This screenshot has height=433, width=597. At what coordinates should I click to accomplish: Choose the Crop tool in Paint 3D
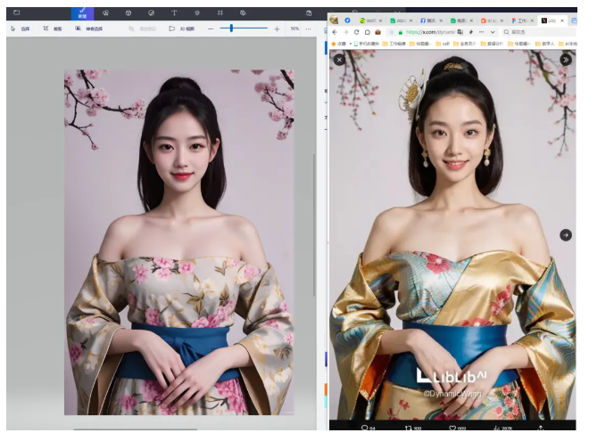(x=53, y=29)
